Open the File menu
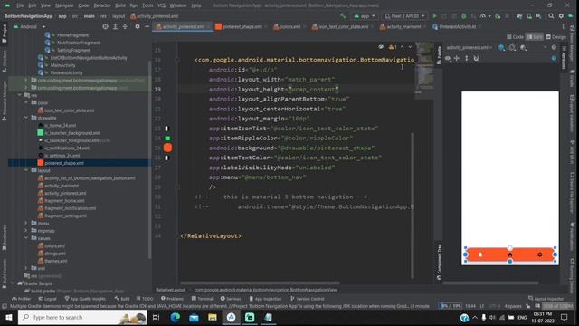 point(20,5)
